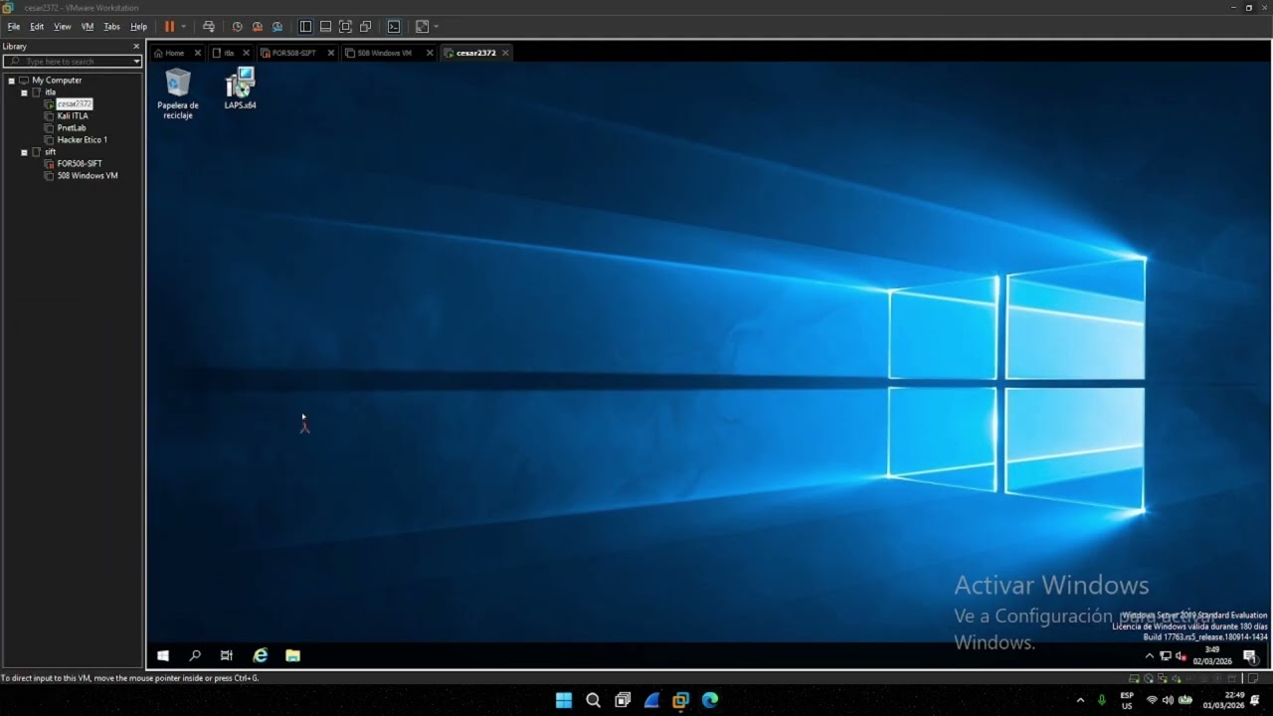The width and height of the screenshot is (1273, 716).
Task: Click the VMware hard disk status icon
Action: (x=1135, y=678)
